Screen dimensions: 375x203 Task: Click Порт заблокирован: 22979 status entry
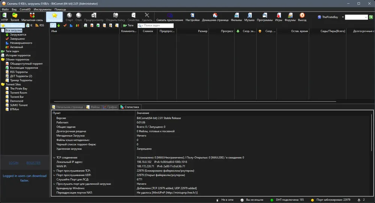pos(330,200)
